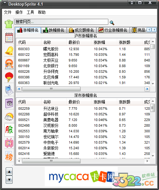Select stock row 600303 曙光股份

click(x=83, y=49)
